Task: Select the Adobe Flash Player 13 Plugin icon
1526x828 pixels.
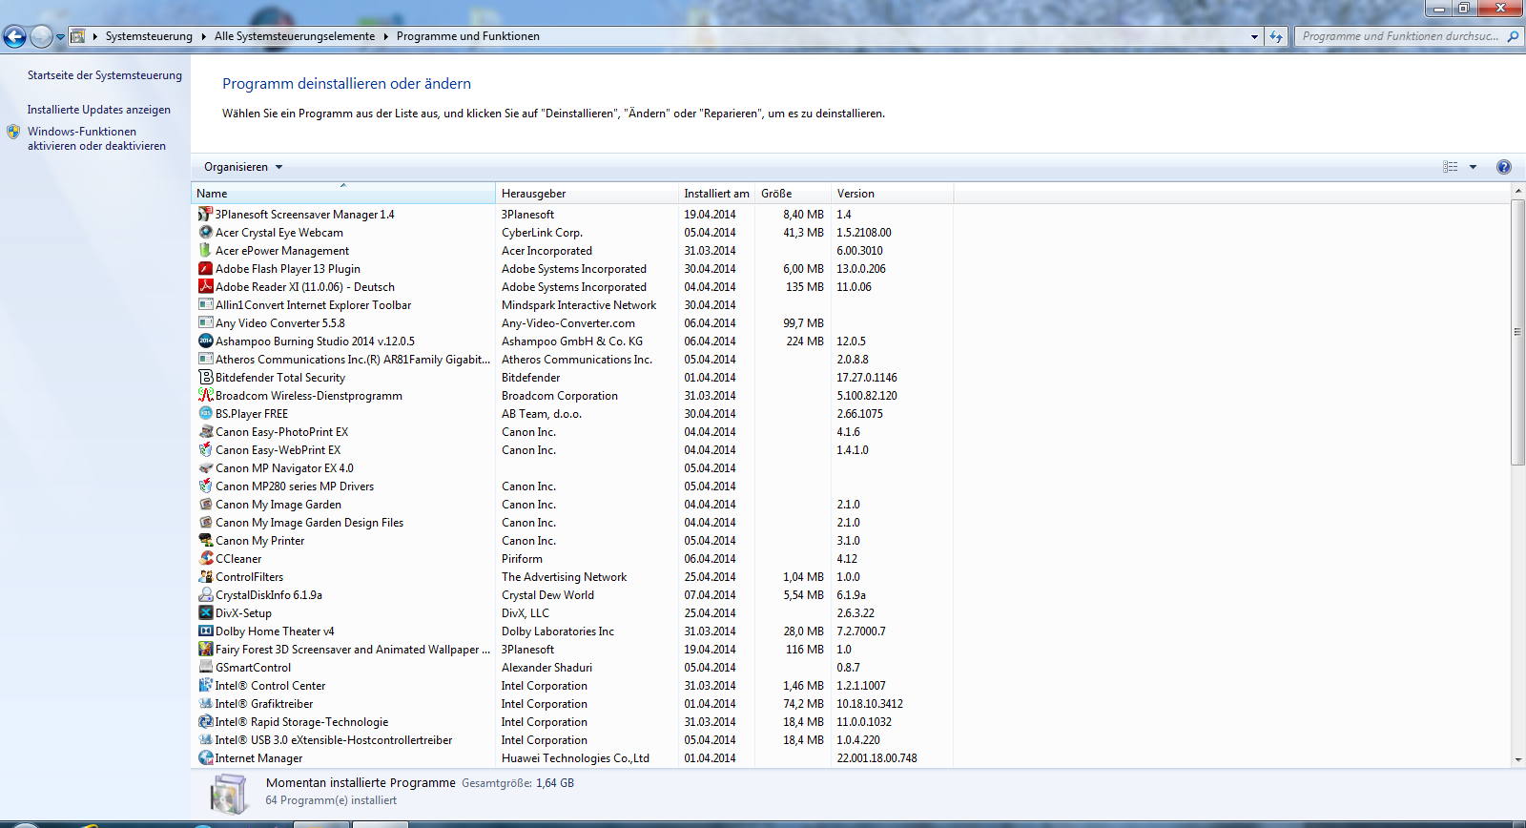Action: [205, 269]
